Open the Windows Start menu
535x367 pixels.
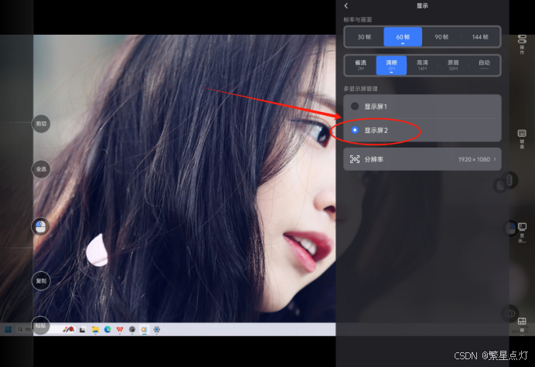click(9, 329)
